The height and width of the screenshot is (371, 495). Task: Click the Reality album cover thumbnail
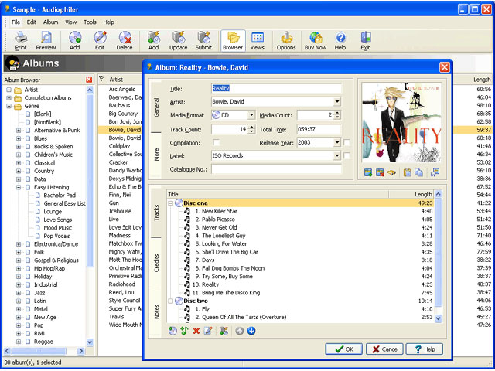[401, 122]
